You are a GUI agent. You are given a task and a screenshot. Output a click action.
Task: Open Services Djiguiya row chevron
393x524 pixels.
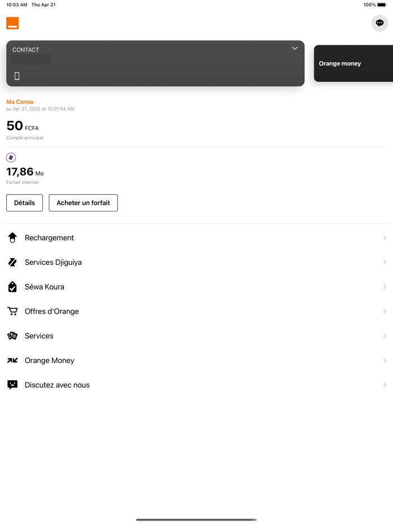(x=385, y=263)
